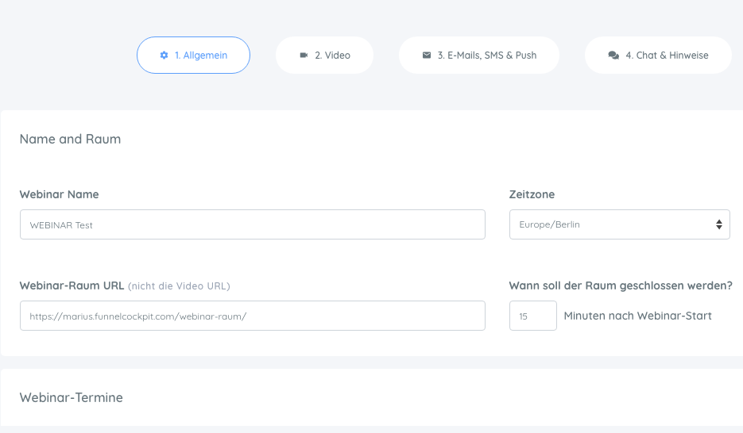Click the minutes field showing 15
The width and height of the screenshot is (743, 433).
[x=533, y=316]
